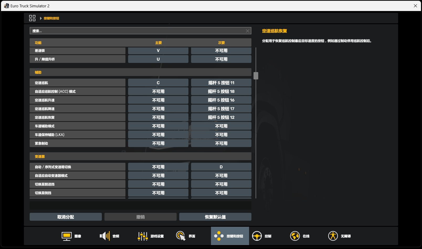Select 摇杆 5 按钮 12 binding for 定速巡航恢复
Image resolution: width=422 pixels, height=249 pixels.
221,117
